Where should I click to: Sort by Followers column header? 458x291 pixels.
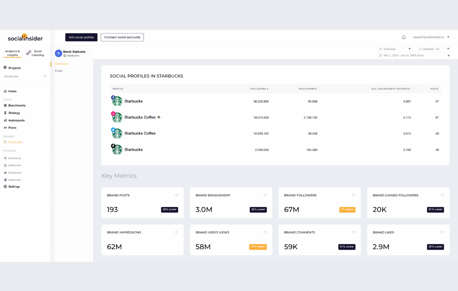pos(259,89)
